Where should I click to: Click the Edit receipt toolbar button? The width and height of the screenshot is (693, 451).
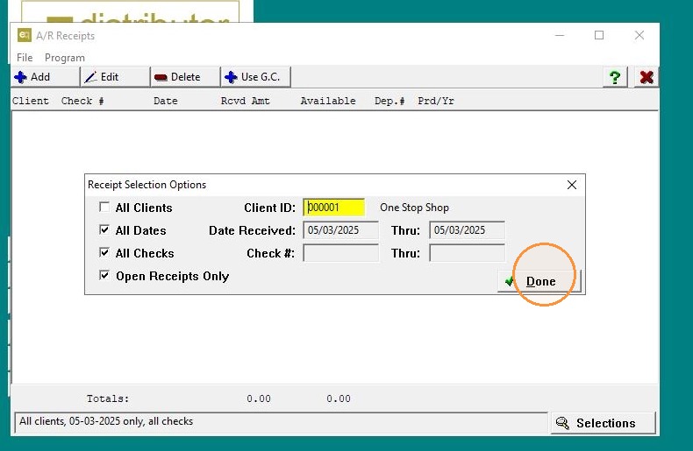115,77
